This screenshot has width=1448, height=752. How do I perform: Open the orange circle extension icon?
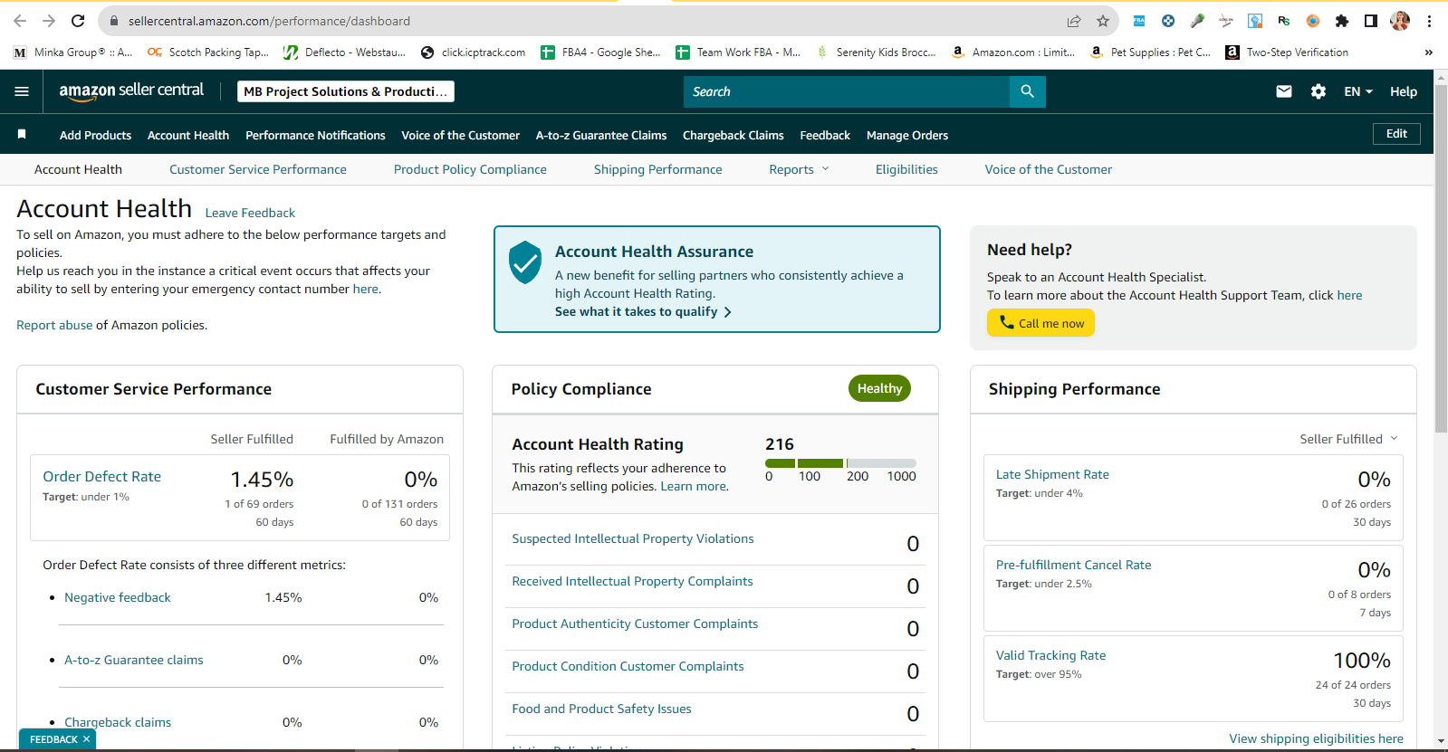1313,21
